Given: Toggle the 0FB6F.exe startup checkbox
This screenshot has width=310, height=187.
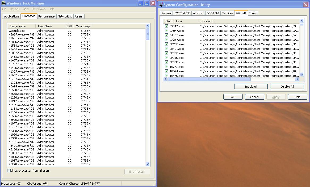Looking at the screenshot, I should 166,62.
